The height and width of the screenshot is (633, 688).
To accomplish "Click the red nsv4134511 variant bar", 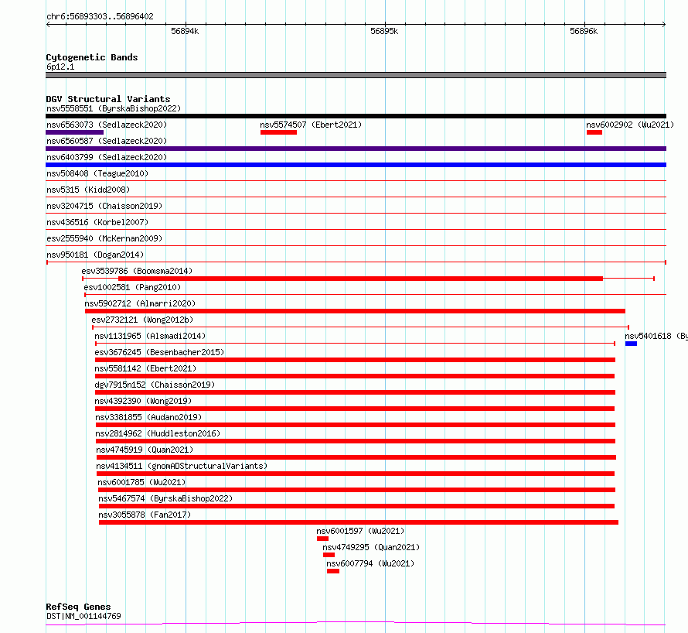I will [356, 474].
